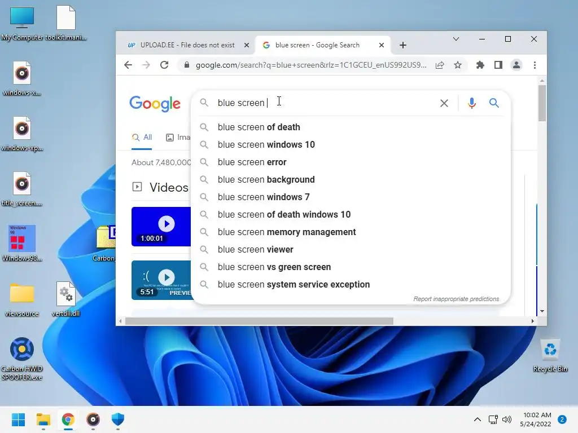Open the Windows Start menu

(19, 419)
